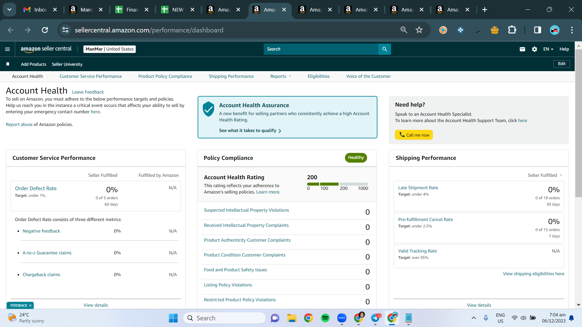Open the Late Shipment Rate link
582x327 pixels.
pos(418,188)
